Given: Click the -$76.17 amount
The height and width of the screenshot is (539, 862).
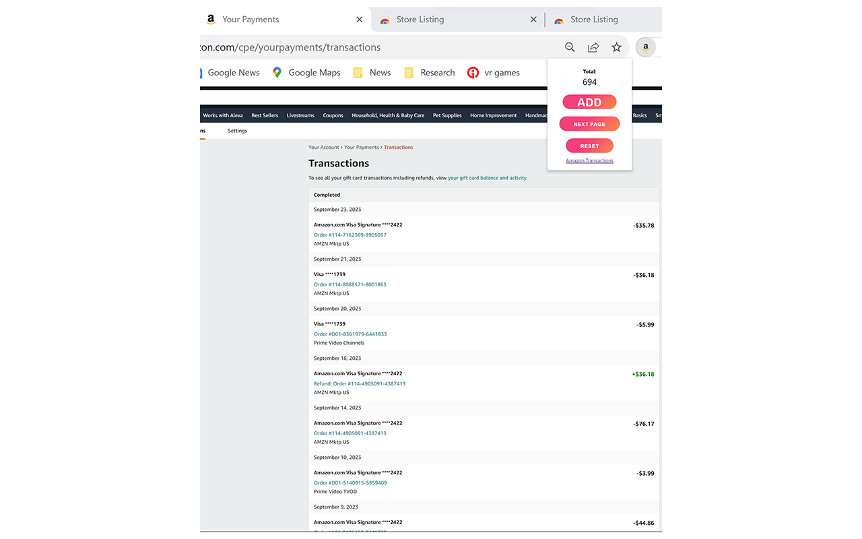Looking at the screenshot, I should click(x=644, y=424).
